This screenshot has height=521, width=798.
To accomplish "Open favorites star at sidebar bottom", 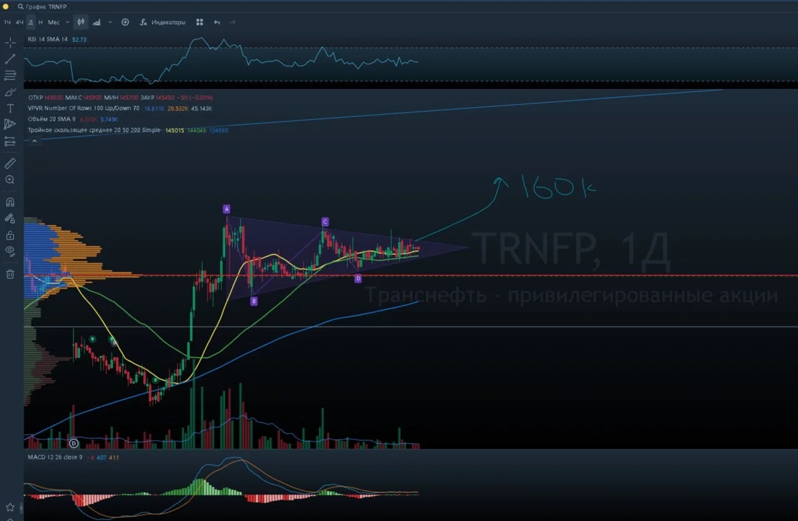I will pos(10,507).
